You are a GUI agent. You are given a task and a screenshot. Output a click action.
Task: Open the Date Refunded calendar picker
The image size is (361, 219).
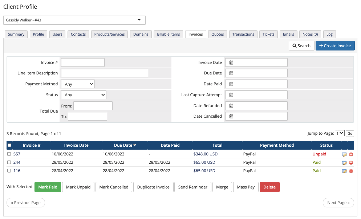coord(231,105)
